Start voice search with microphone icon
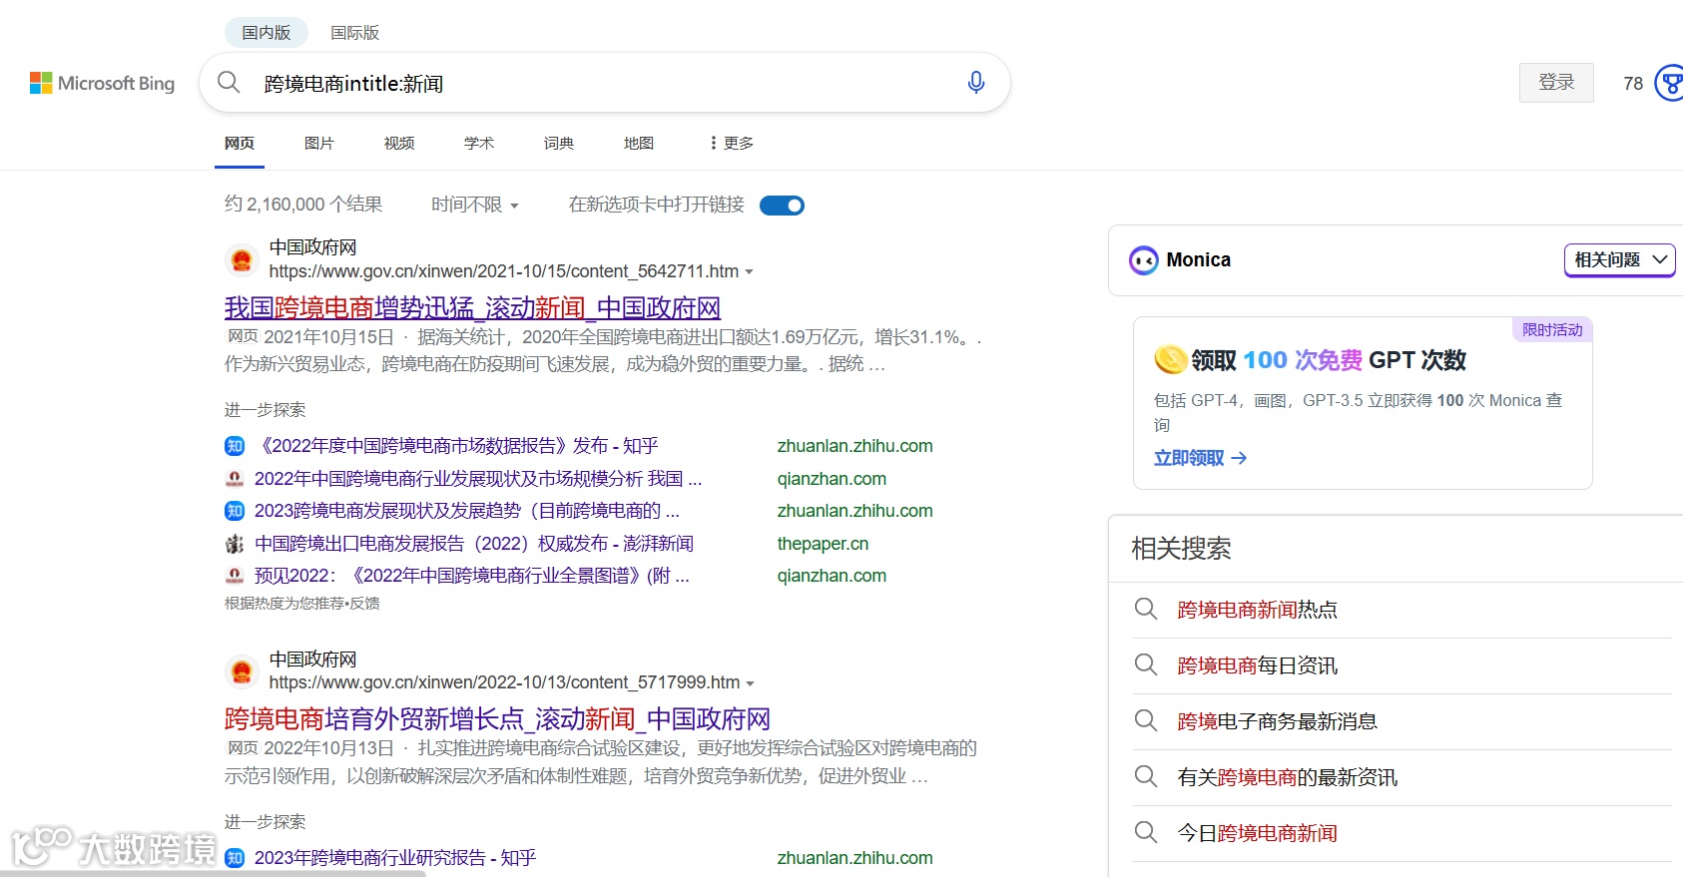This screenshot has height=877, width=1683. pyautogui.click(x=976, y=83)
